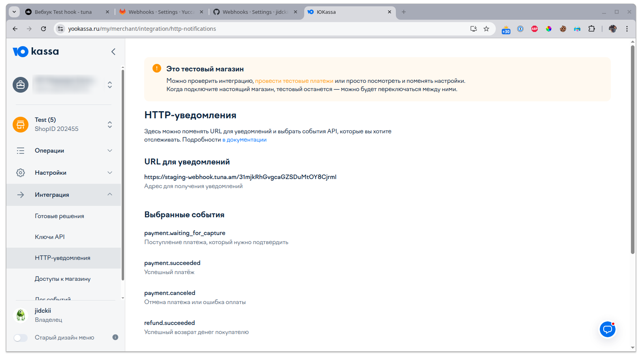Select HTTP-уведомления submenu item
642x364 pixels.
point(64,258)
